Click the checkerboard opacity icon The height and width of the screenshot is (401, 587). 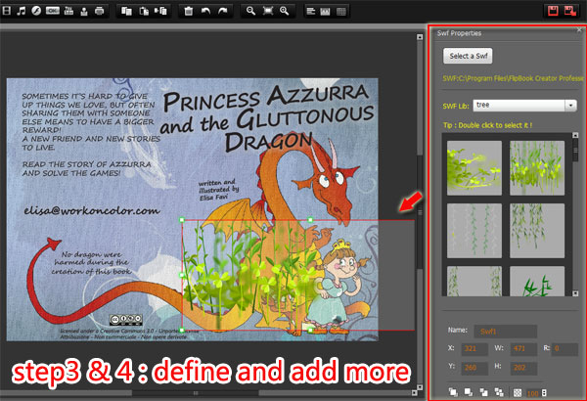tap(518, 393)
